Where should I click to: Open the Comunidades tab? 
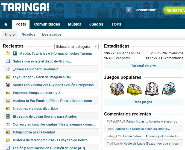[x=47, y=24]
